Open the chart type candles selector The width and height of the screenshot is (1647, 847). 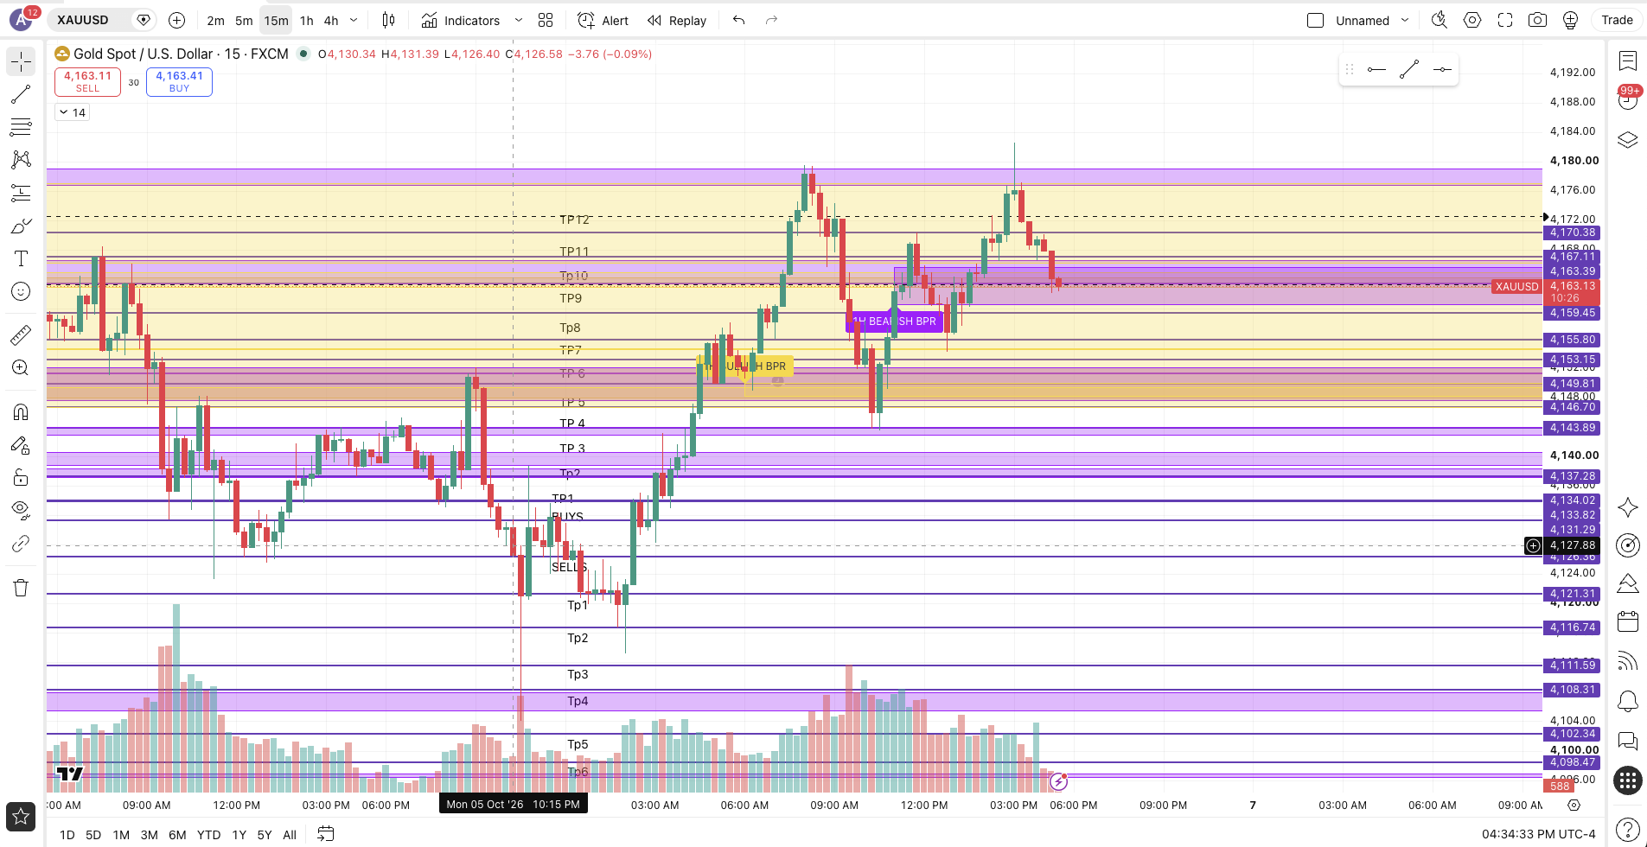tap(389, 20)
